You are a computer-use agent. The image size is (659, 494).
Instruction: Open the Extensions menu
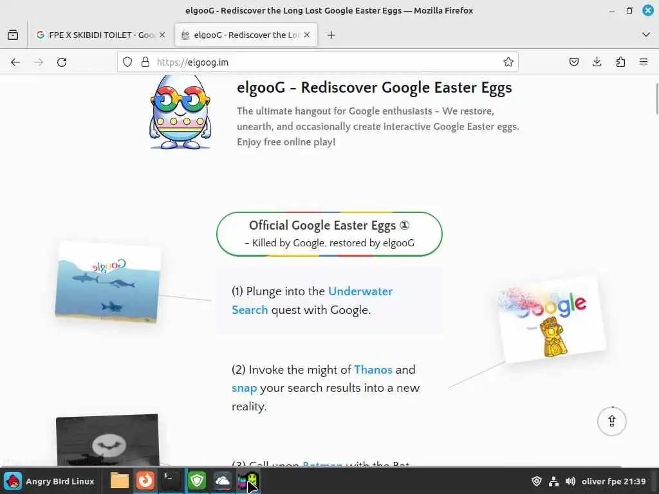620,62
